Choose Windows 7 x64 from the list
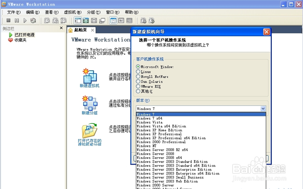The image size is (303, 189). (x=201, y=118)
